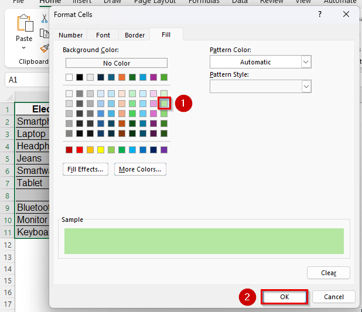Open More Colors dialog

pyautogui.click(x=140, y=170)
